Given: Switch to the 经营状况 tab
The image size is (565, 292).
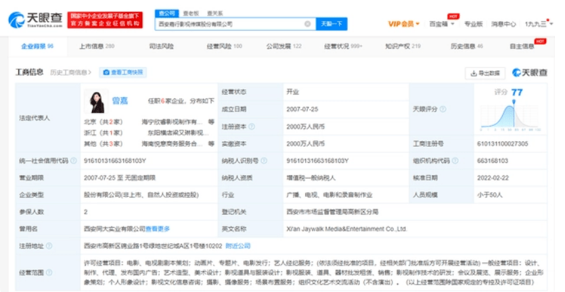Looking at the screenshot, I should click(x=343, y=46).
